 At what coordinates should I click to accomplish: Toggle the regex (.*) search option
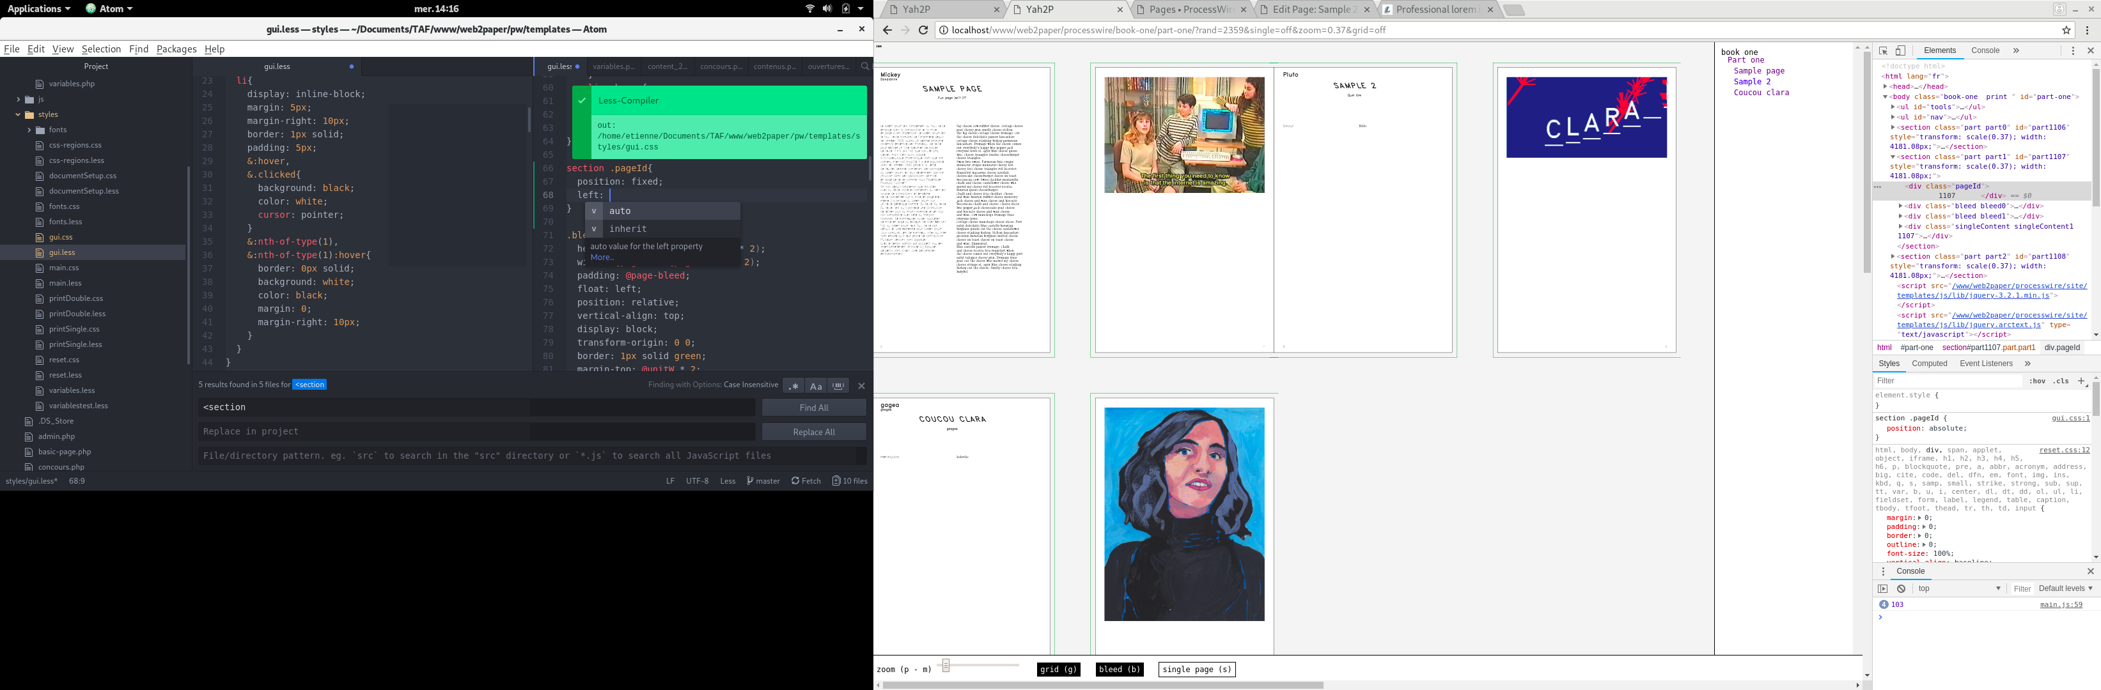pyautogui.click(x=793, y=385)
